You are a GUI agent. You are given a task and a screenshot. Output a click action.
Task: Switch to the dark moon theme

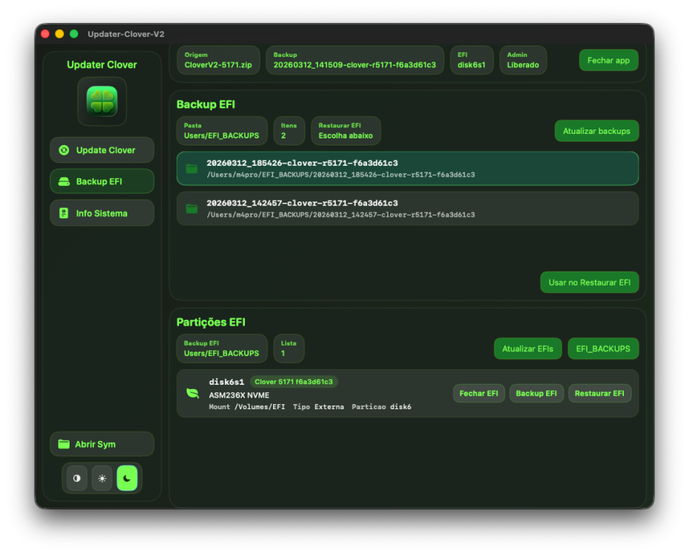[x=127, y=478]
